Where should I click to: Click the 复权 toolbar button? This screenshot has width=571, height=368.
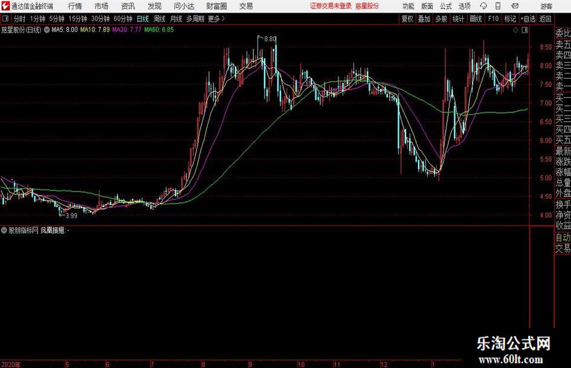click(x=407, y=19)
